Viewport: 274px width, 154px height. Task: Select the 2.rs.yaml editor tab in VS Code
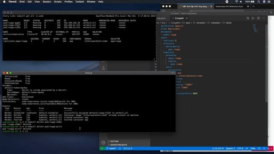[x=179, y=18]
